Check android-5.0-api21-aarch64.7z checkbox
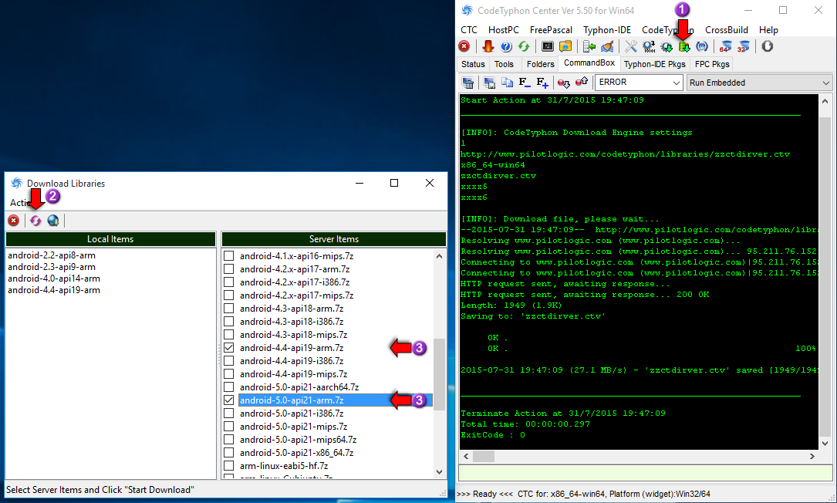Screen dimensions: 837x503 [229, 387]
